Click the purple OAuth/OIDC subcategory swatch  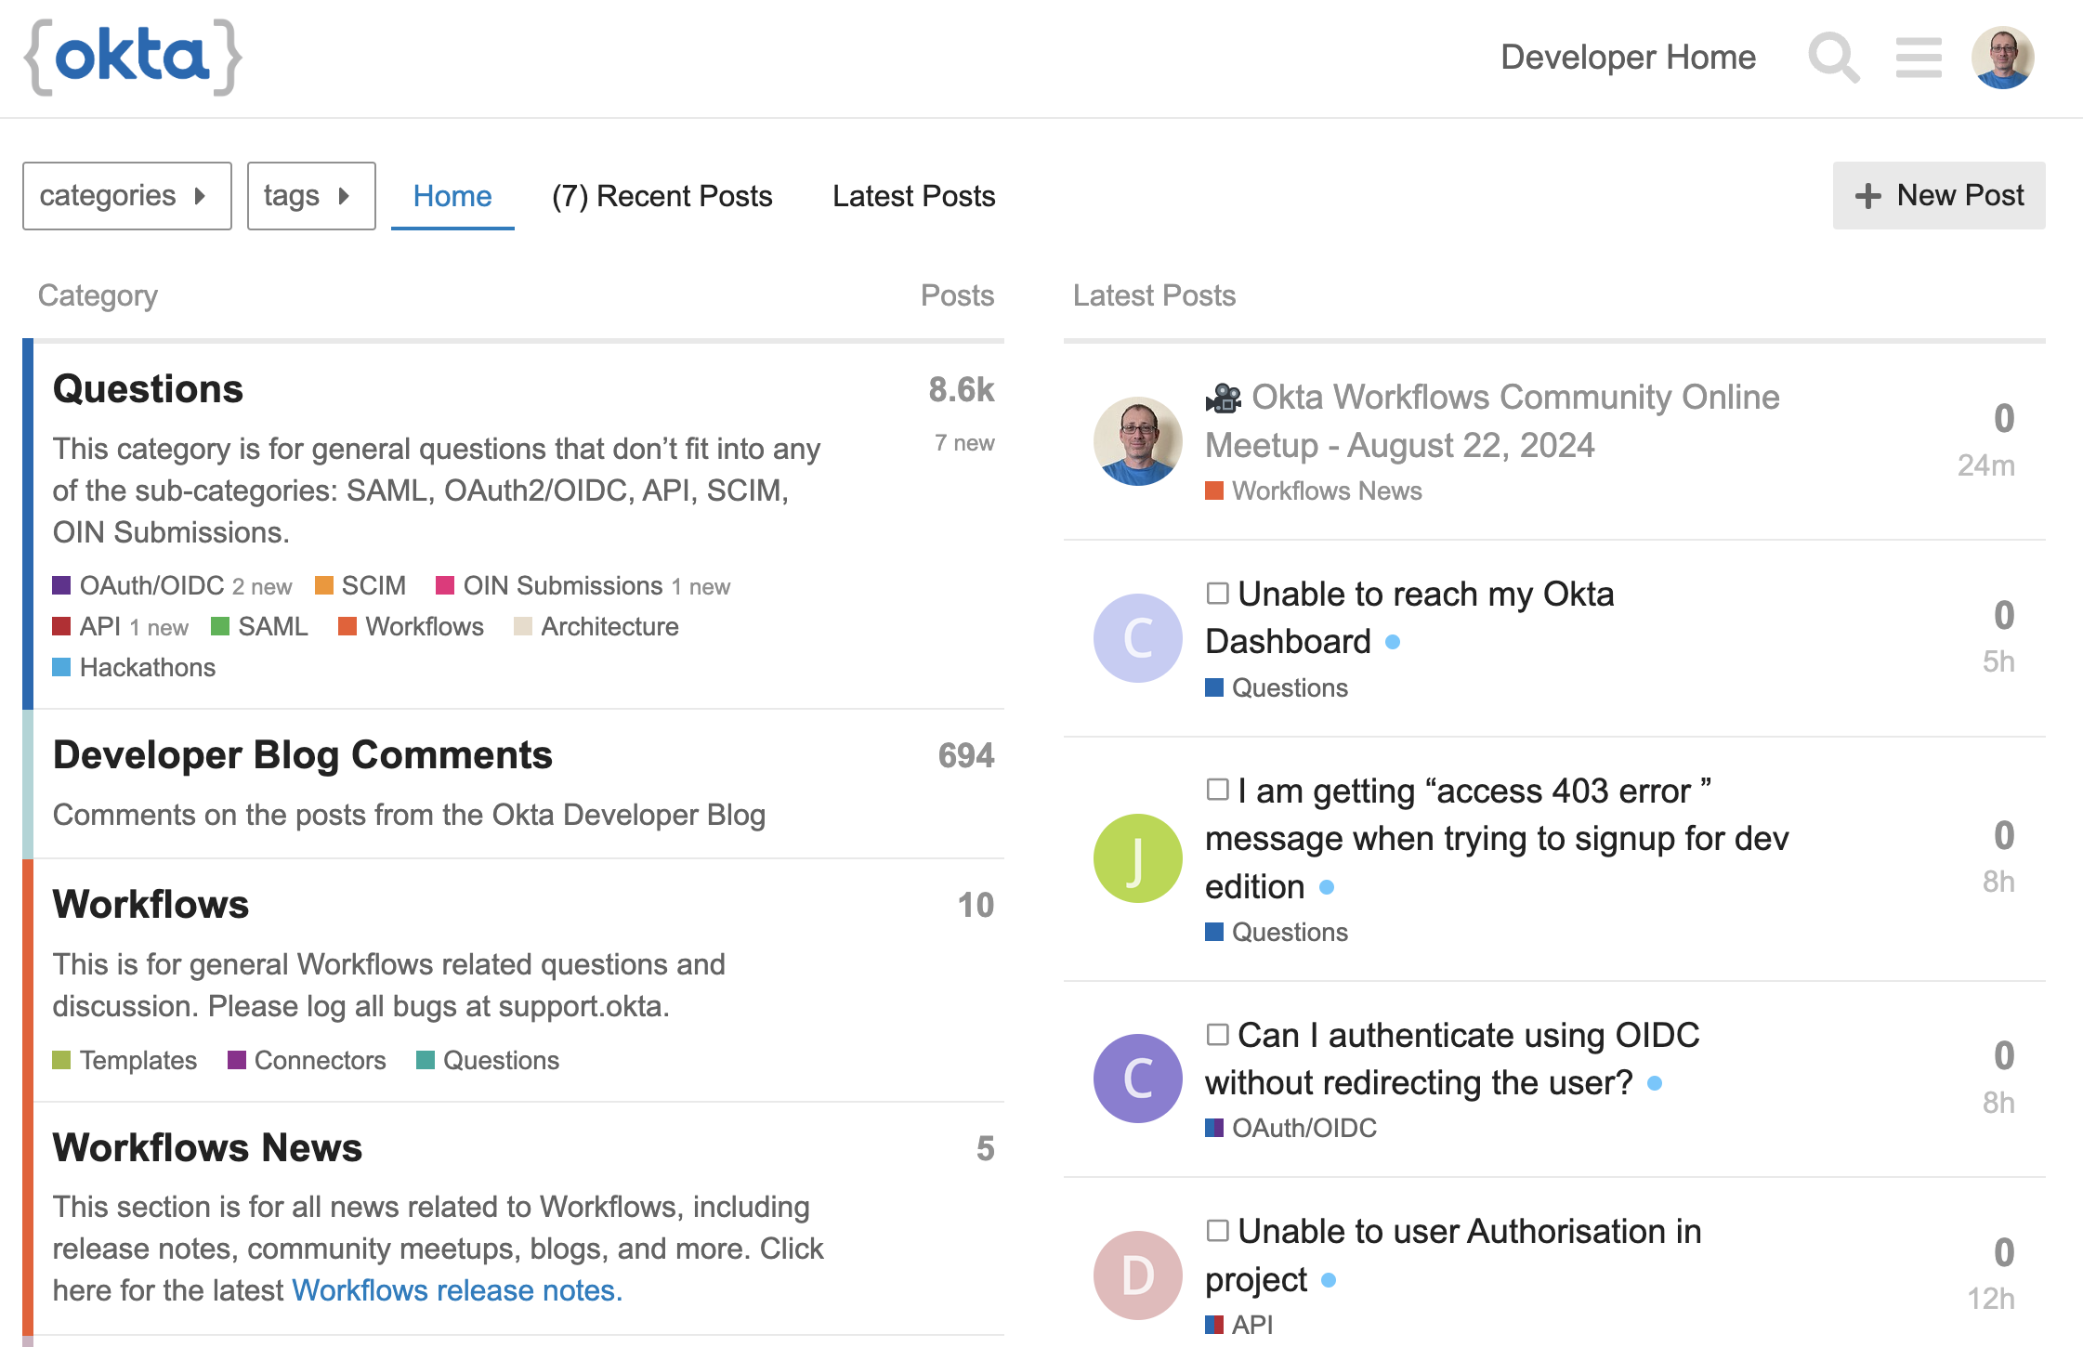[x=61, y=585]
